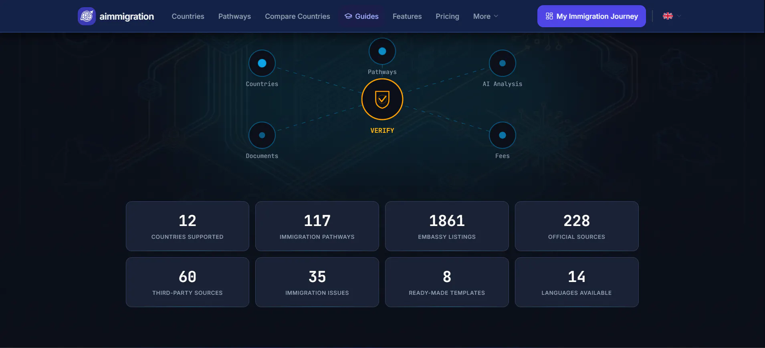Click the dashboard grid icon in Journey button
The height and width of the screenshot is (348, 765).
click(549, 16)
